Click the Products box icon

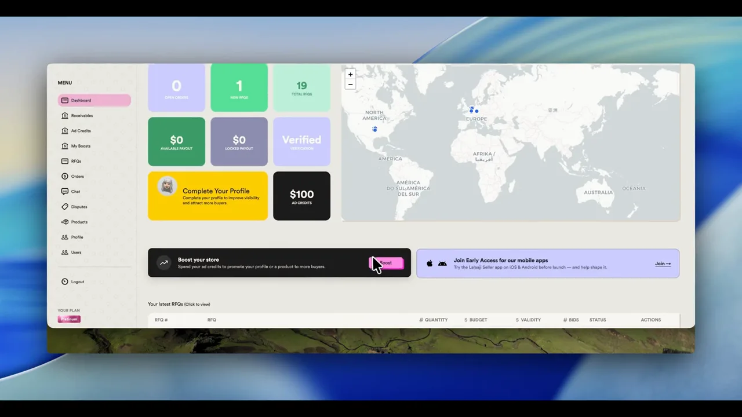click(x=65, y=222)
